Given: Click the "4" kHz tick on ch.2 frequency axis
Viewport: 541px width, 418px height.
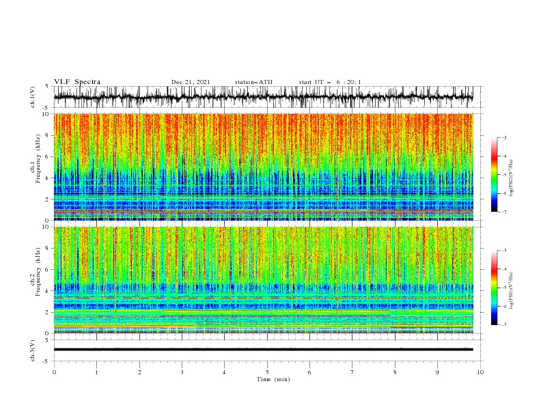Looking at the screenshot, I should 48,291.
